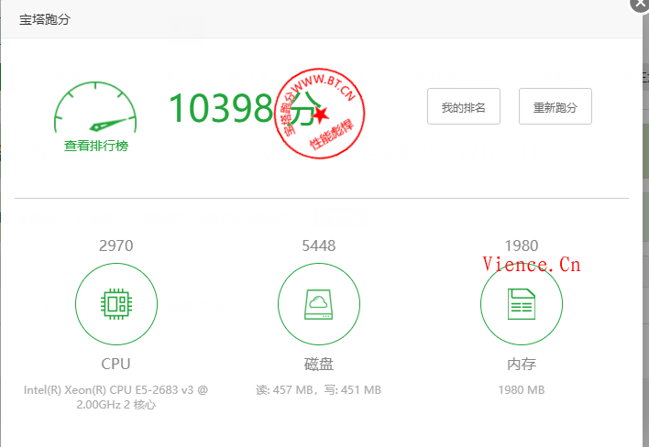The height and width of the screenshot is (447, 649).
Task: Click the disk read/write speed text
Action: (318, 390)
